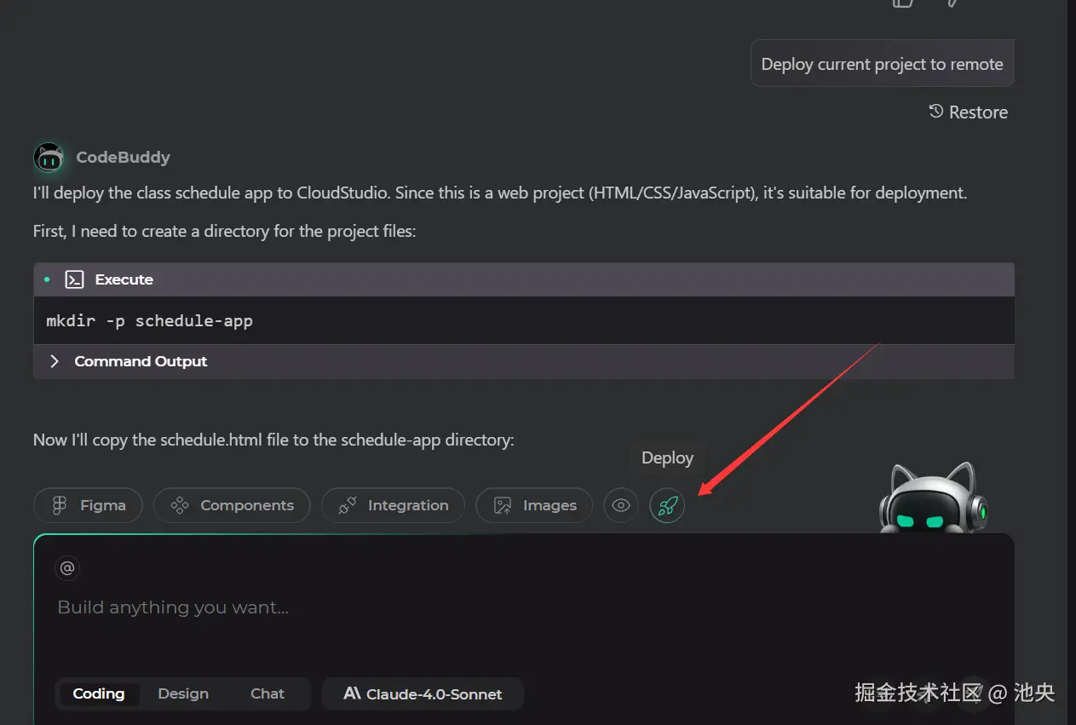The width and height of the screenshot is (1076, 725).
Task: Switch to the Chat tab
Action: [268, 693]
